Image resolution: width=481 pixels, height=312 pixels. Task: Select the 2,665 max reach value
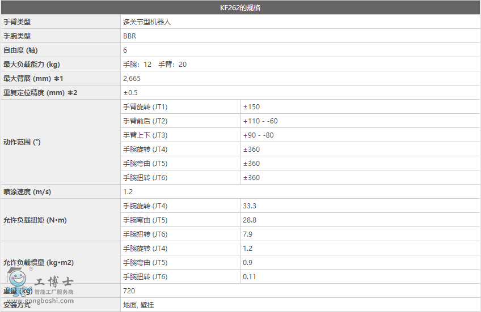[x=132, y=79]
